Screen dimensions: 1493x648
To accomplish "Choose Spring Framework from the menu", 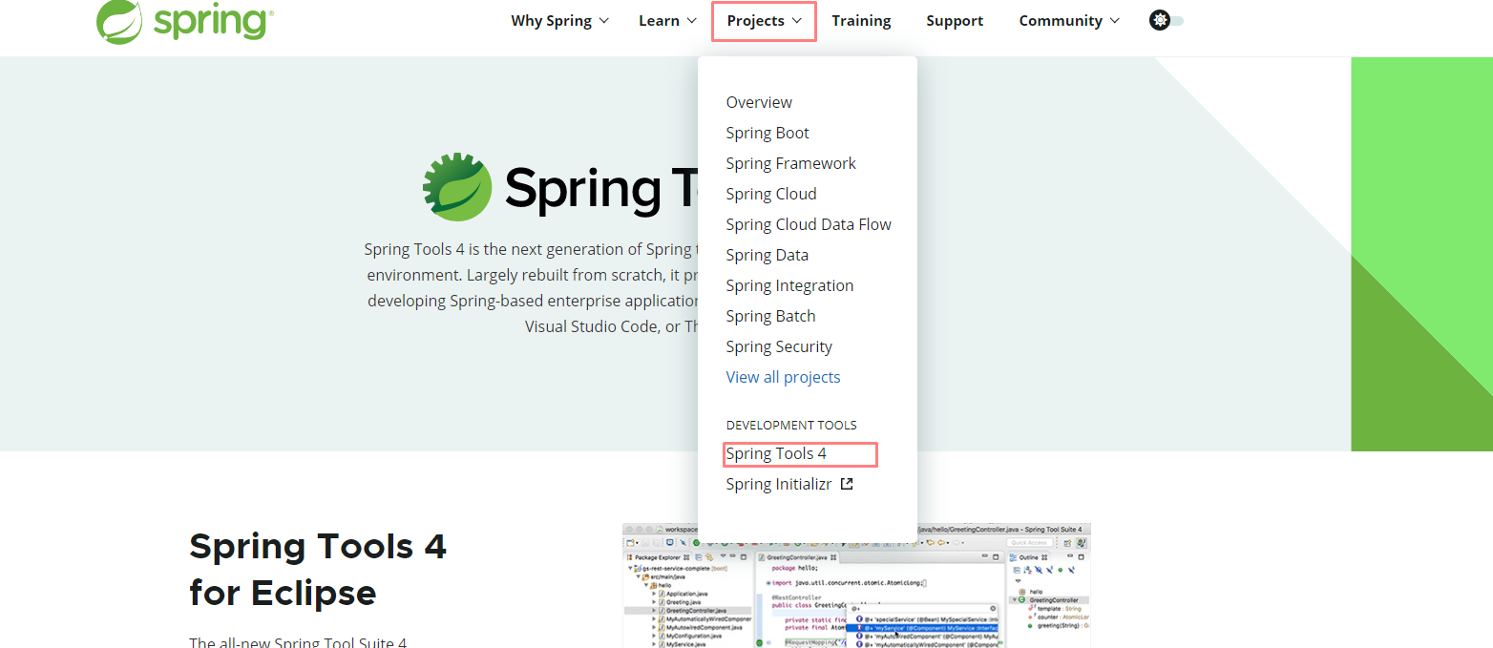I will [x=790, y=163].
